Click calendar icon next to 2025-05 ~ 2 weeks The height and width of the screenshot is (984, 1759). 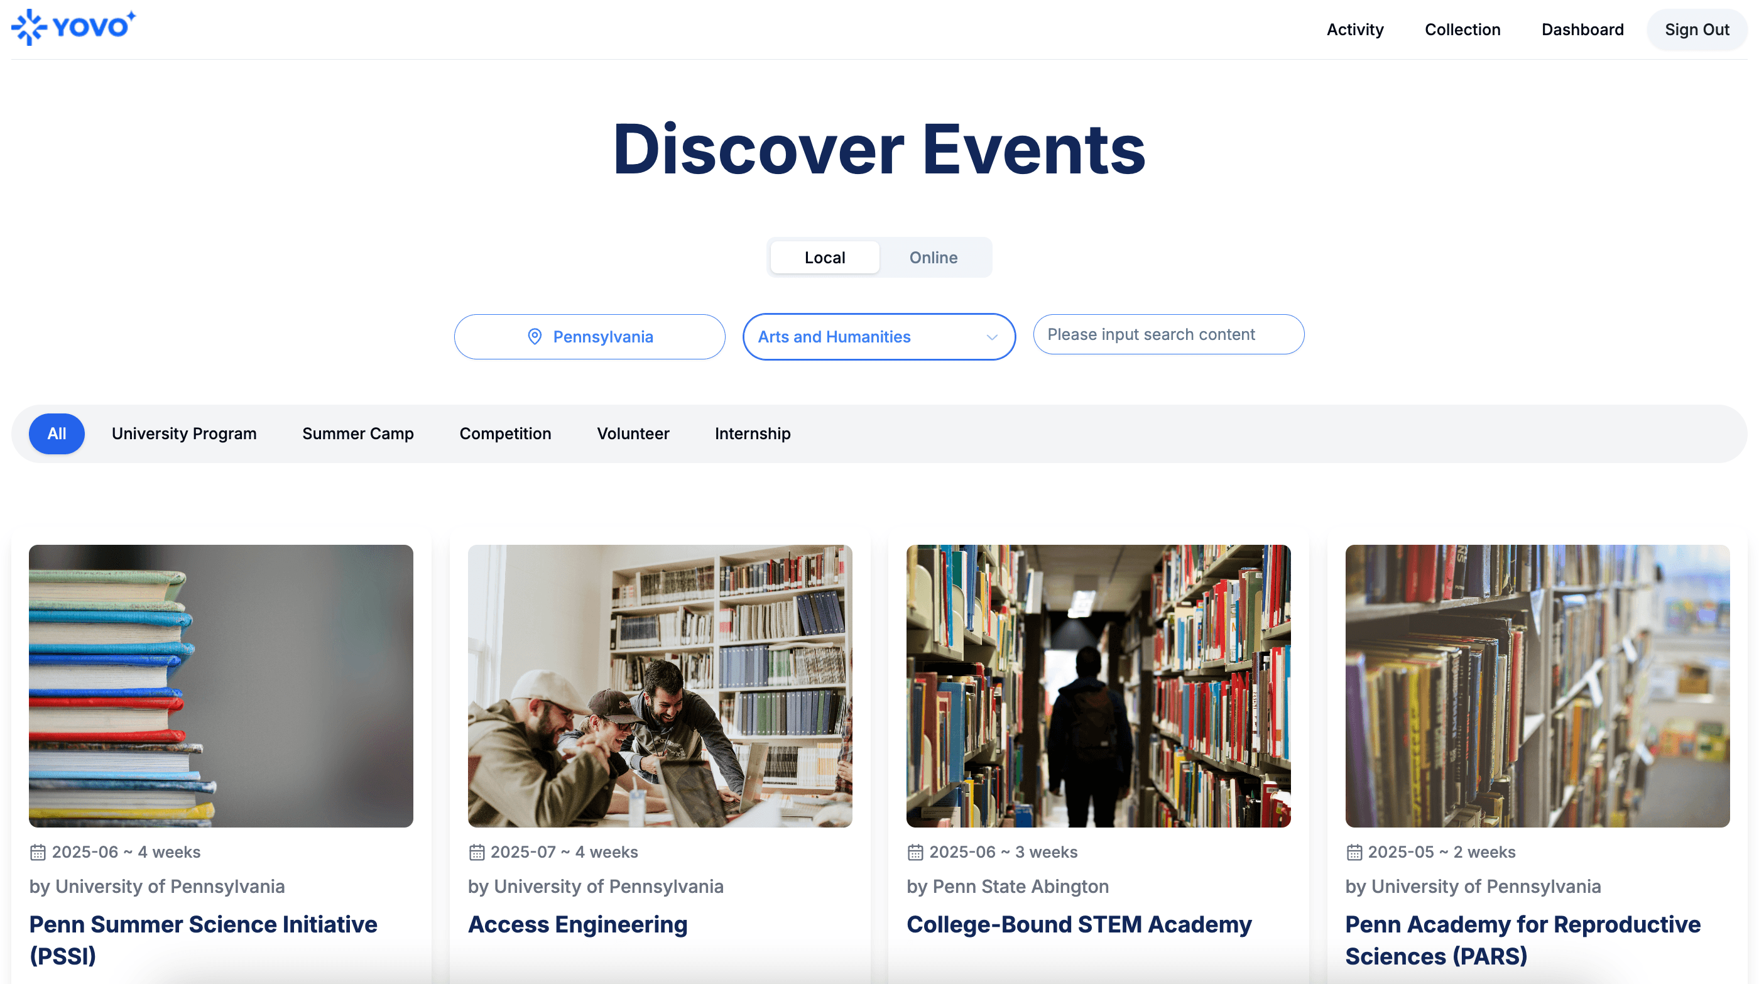(x=1354, y=852)
